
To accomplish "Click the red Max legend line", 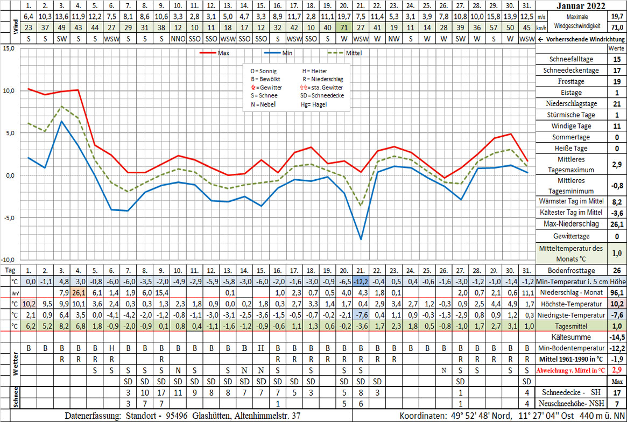I will (x=207, y=53).
